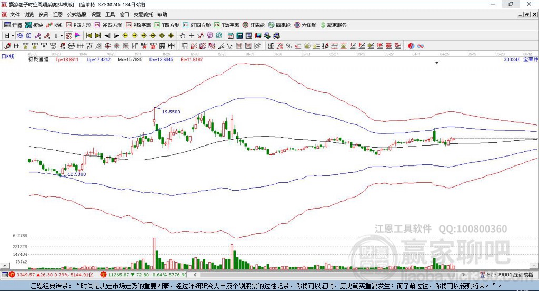Step chart left with black arrow
Viewport: 539px width, 291px height.
coord(107,36)
